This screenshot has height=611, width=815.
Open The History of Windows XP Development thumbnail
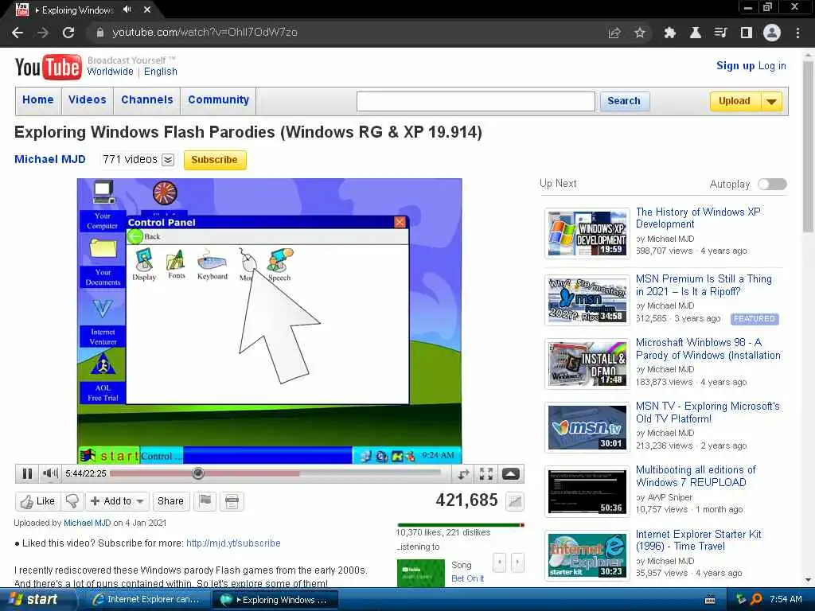[x=587, y=234]
